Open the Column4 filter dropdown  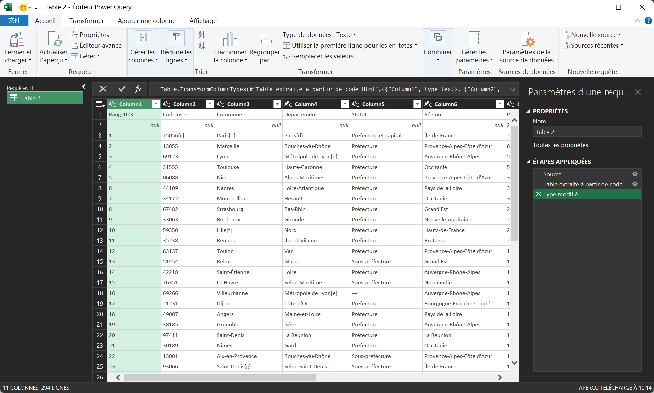pyautogui.click(x=345, y=104)
